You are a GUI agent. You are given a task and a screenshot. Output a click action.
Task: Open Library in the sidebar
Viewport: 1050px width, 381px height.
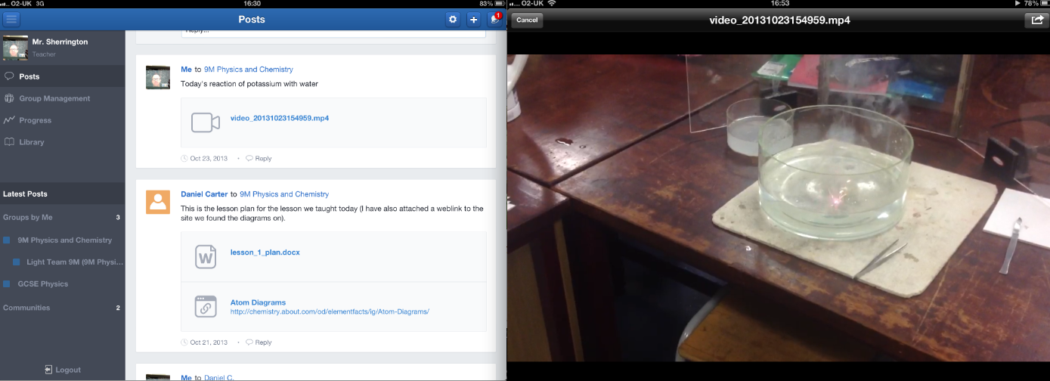click(32, 142)
